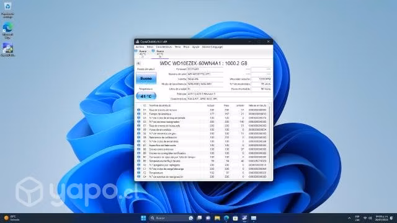Viewport: 397px width, 223px height.
Task: Click the Características features field
Action: [229, 99]
